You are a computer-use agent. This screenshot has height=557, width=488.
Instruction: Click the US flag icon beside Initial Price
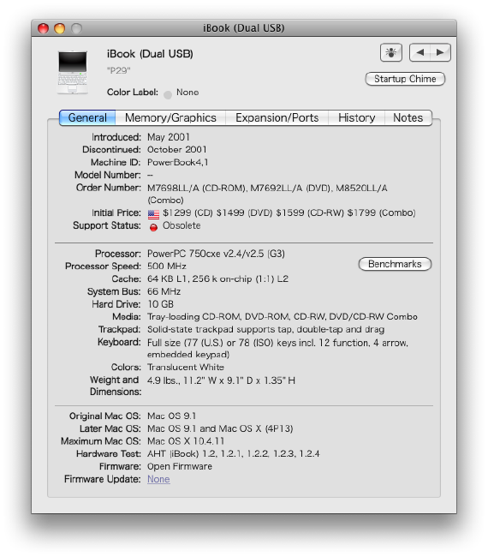[153, 214]
